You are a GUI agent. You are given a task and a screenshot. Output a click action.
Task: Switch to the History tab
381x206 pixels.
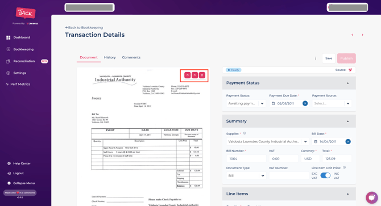point(110,57)
